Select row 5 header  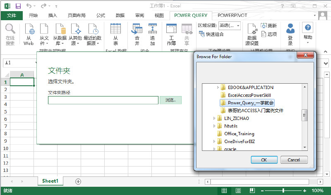pos(5,112)
